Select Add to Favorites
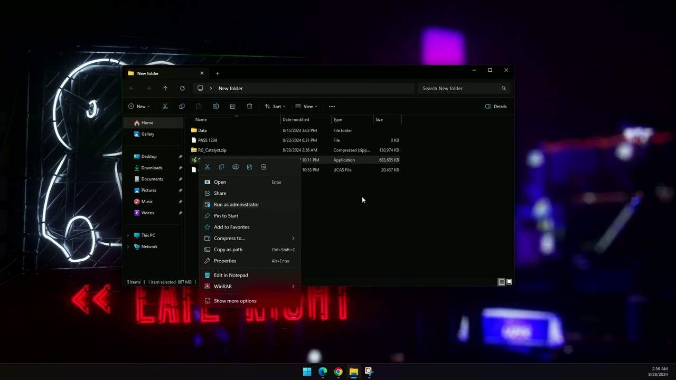This screenshot has height=380, width=676. (x=250, y=227)
